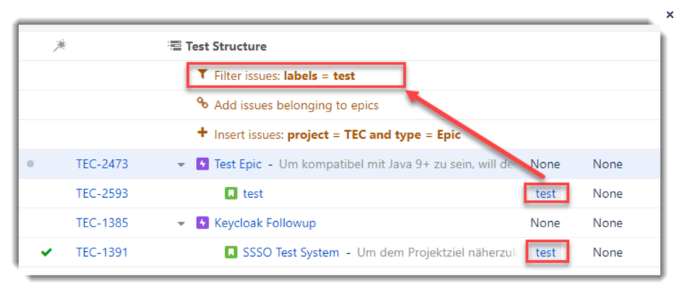Click the Test Structure list icon
Viewport: 684px width, 295px height.
pyautogui.click(x=176, y=47)
